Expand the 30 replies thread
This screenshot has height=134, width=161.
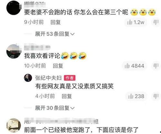click(x=55, y=108)
